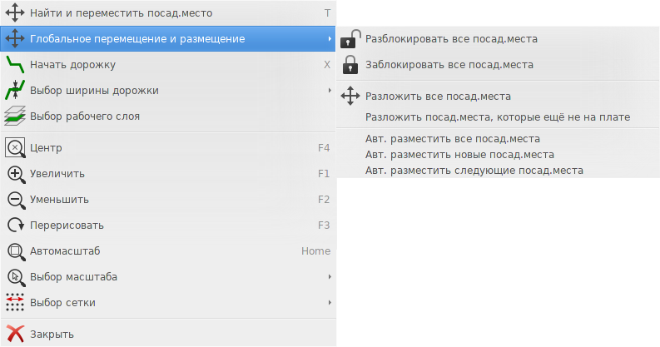Click the layers stack icon beside Выбор рабочего слоя
Screen dimensions: 660x347
click(15, 116)
